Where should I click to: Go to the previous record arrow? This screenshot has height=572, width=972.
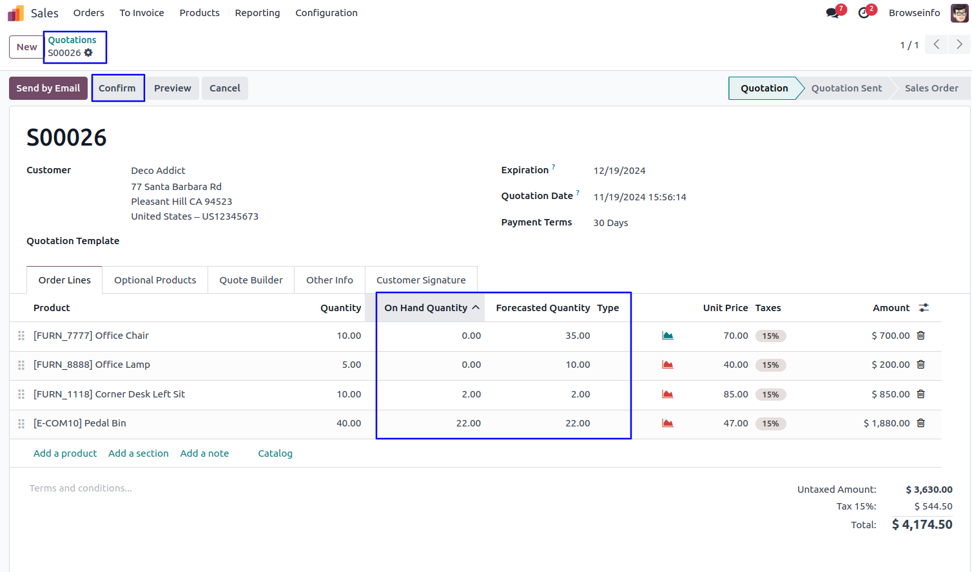pyautogui.click(x=937, y=44)
